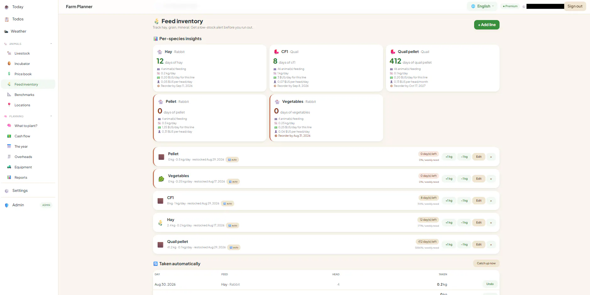Click the Taken automatically refresh icon
The image size is (590, 295).
click(155, 264)
